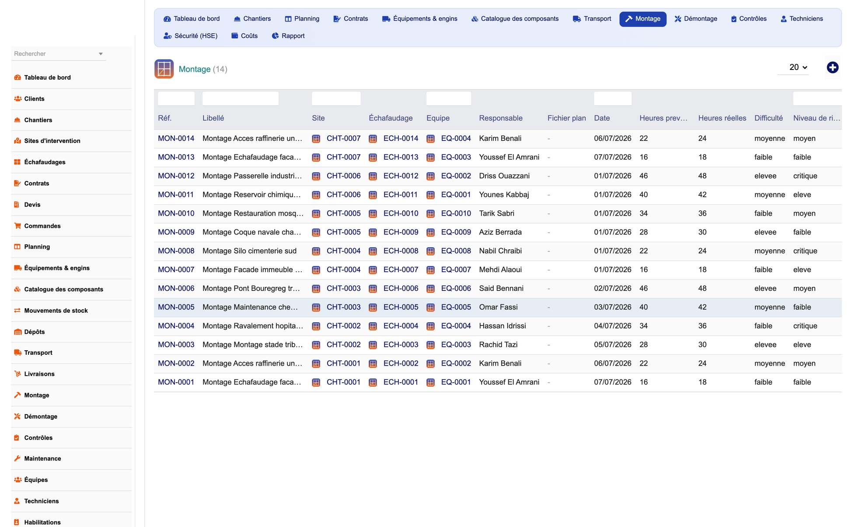This screenshot has width=851, height=527.
Task: Switch to the Démontage tab
Action: [x=696, y=19]
